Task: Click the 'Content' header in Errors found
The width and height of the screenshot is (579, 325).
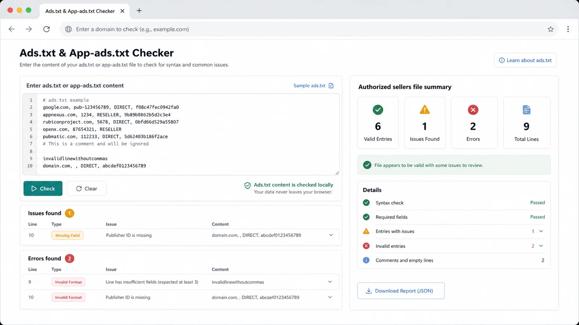Action: 220,269
